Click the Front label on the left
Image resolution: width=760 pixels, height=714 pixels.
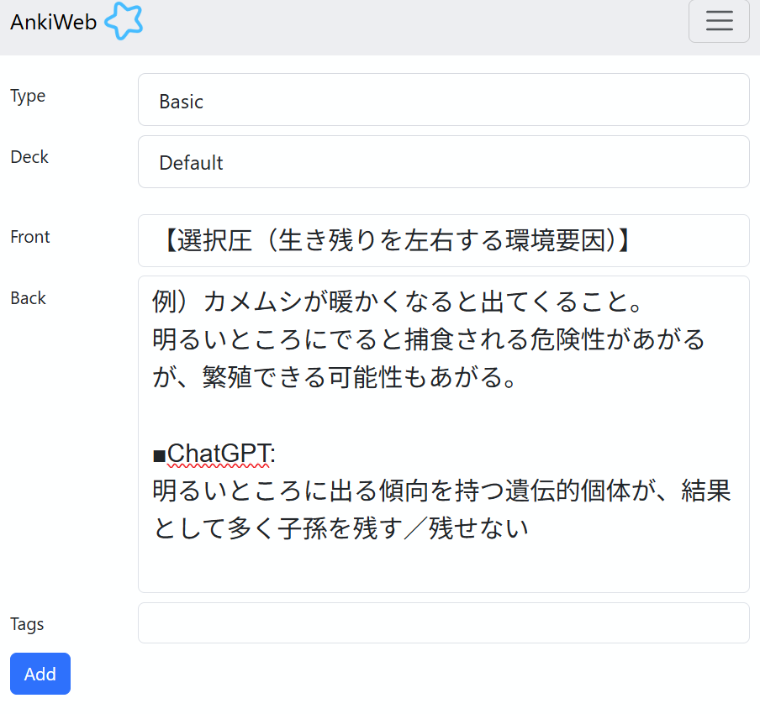click(29, 237)
